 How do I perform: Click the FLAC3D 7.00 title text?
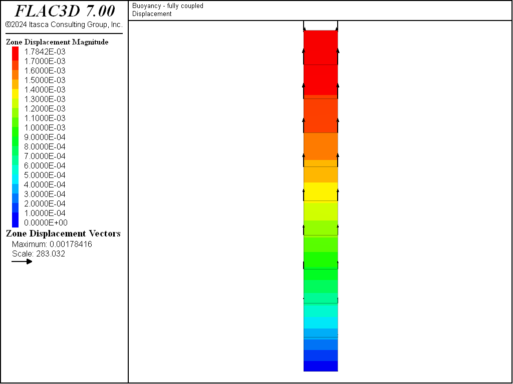pyautogui.click(x=65, y=11)
